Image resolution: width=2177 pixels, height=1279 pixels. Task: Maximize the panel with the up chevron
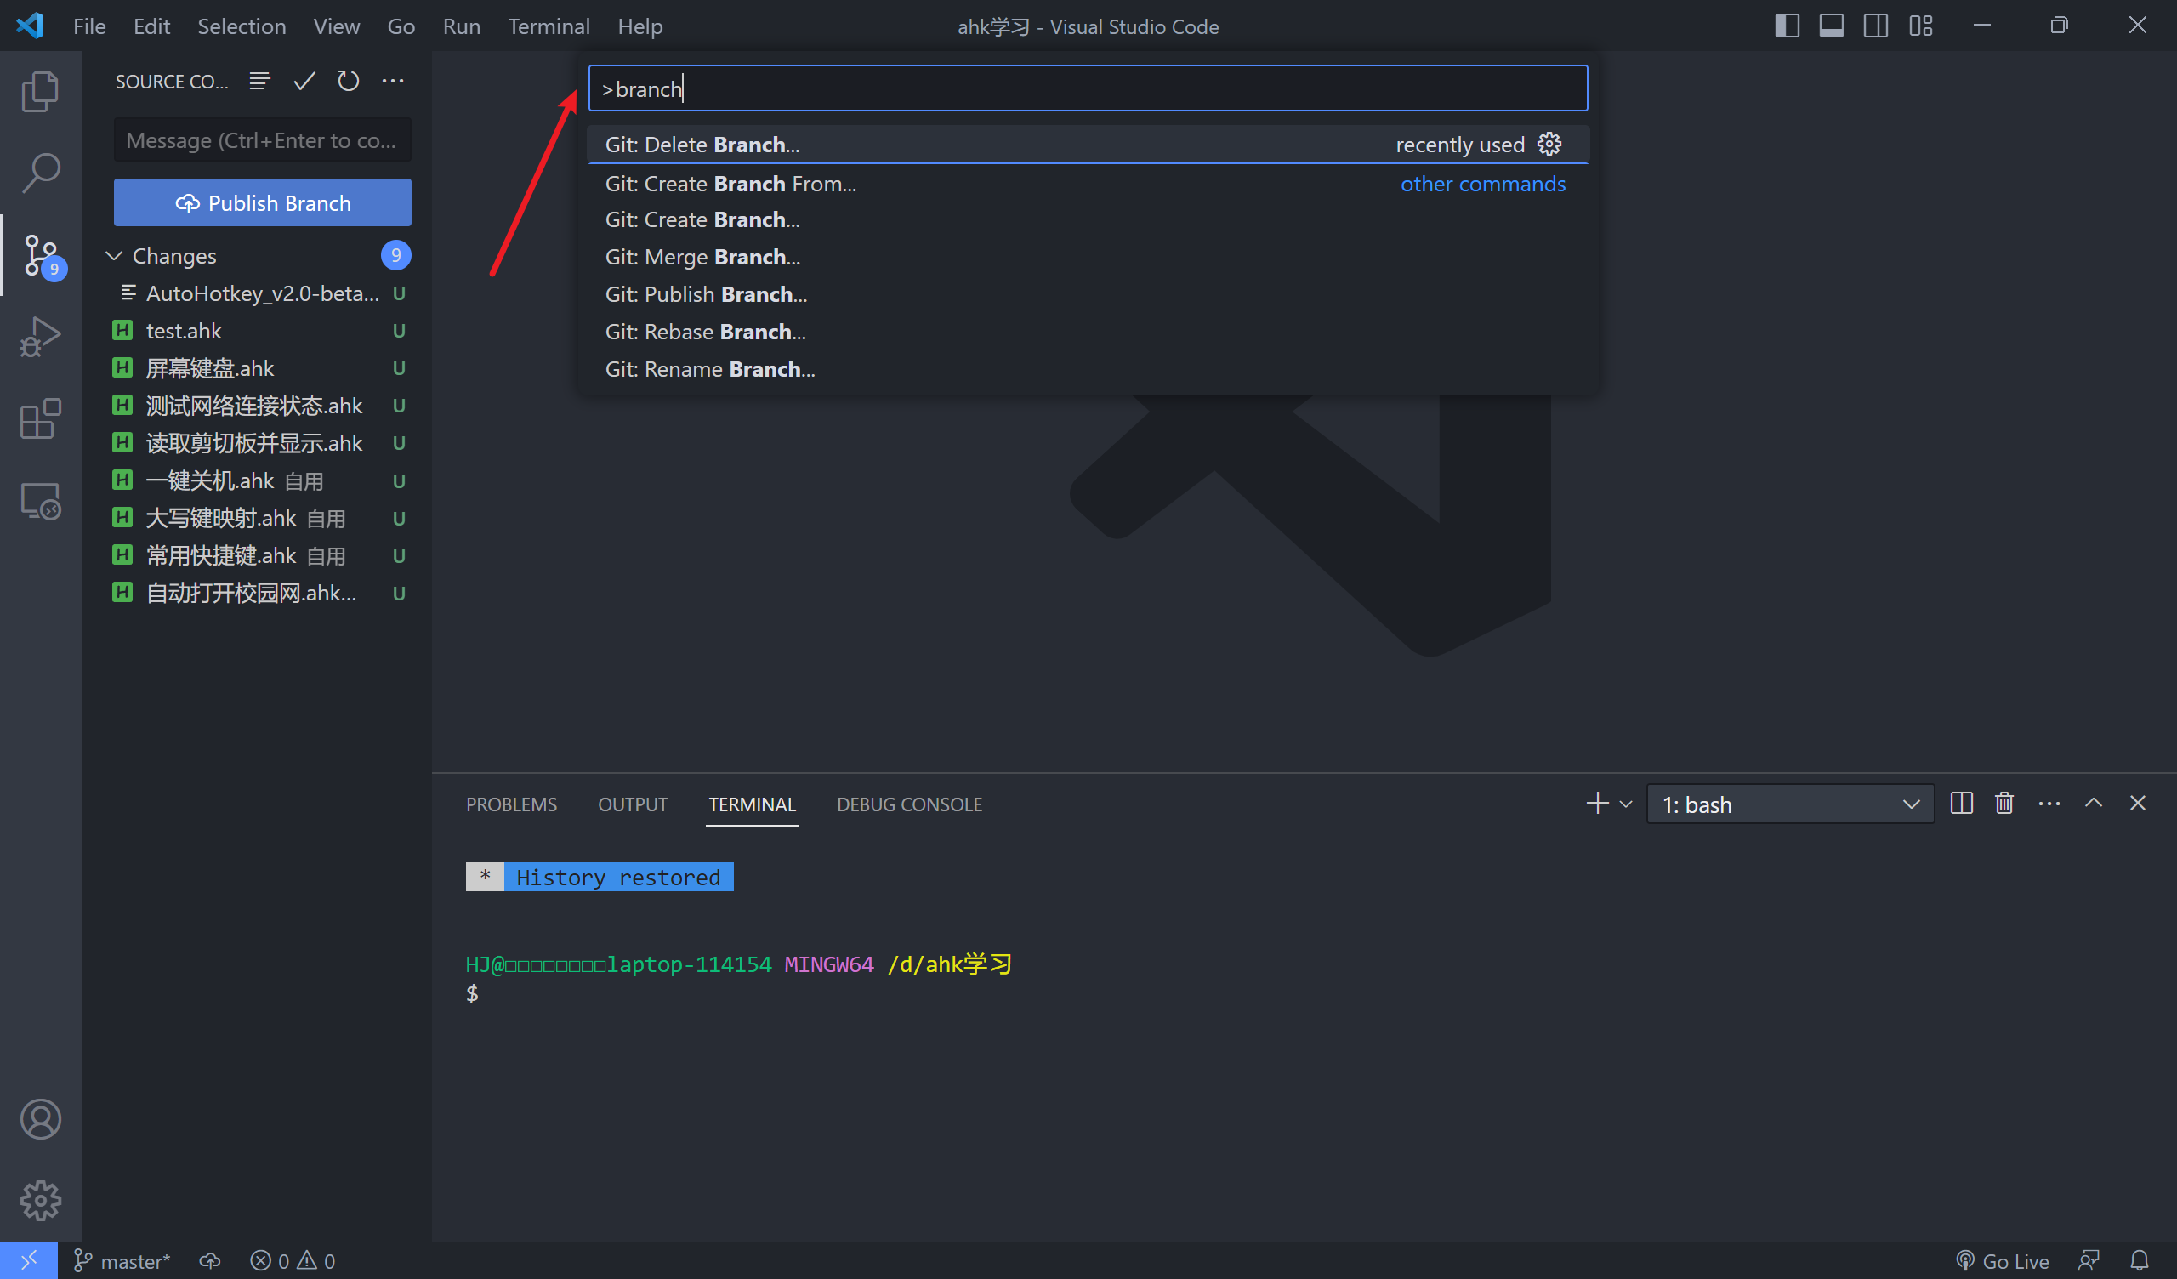coord(2093,804)
